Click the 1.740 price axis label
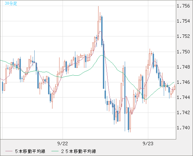 coord(183,128)
